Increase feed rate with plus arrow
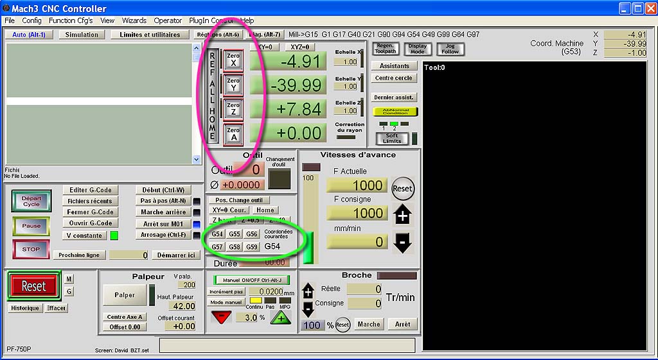Viewport: 658px width, 360px height. [402, 216]
